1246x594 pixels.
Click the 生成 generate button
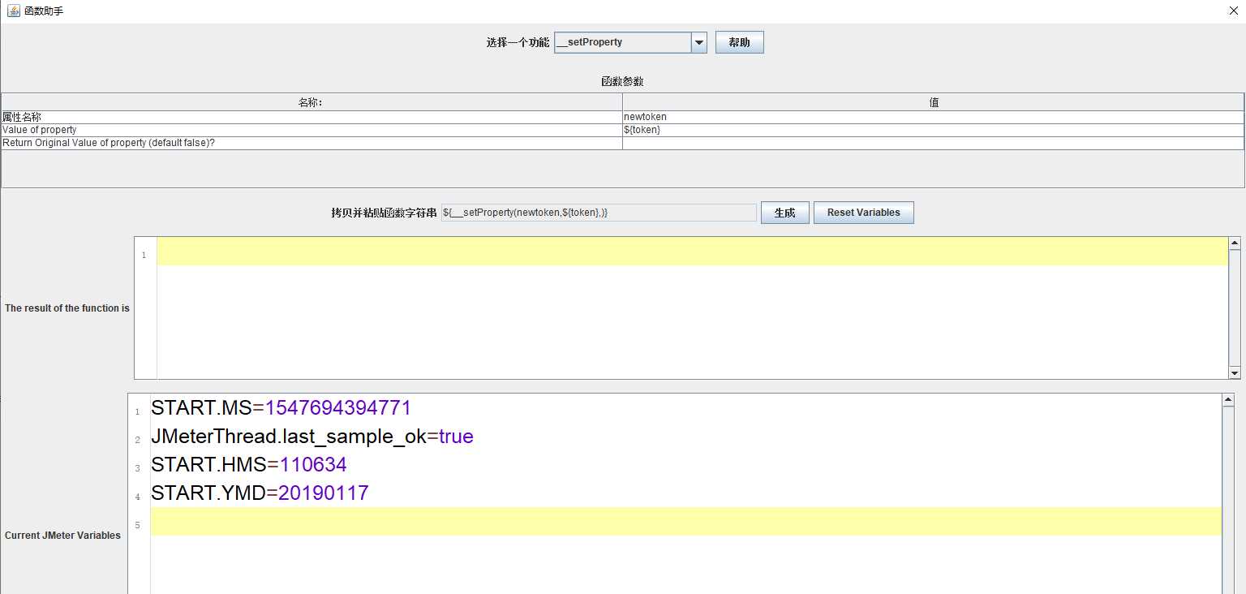point(784,213)
